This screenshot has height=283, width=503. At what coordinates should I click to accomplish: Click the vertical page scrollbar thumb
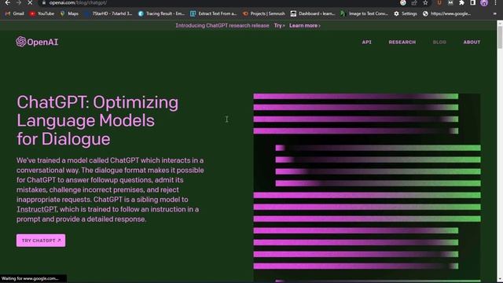500,37
